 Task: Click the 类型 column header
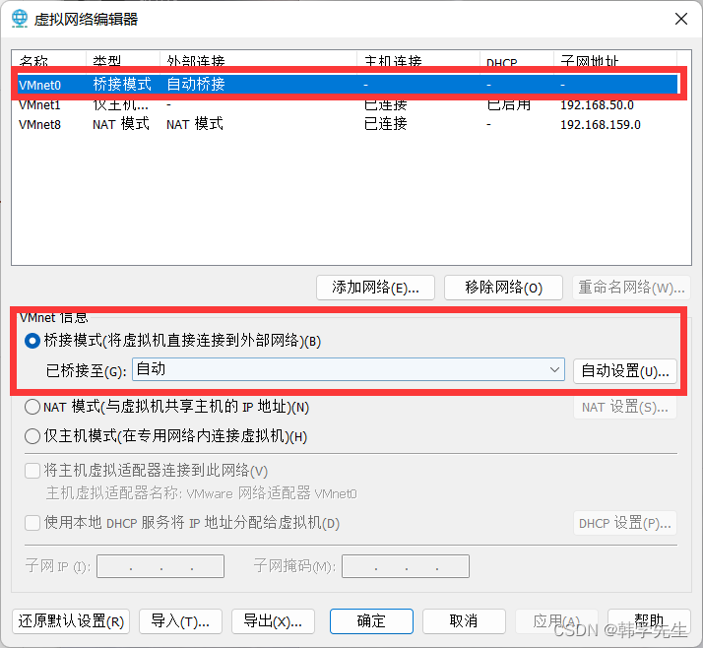pyautogui.click(x=123, y=60)
